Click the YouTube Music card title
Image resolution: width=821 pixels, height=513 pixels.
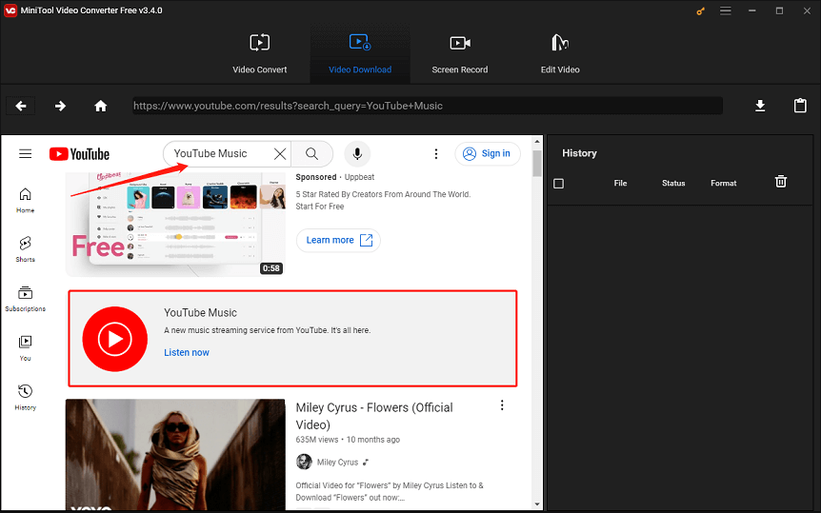click(201, 312)
